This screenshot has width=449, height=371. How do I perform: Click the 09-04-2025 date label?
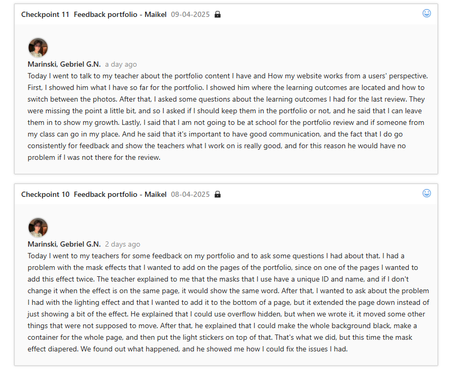point(190,14)
